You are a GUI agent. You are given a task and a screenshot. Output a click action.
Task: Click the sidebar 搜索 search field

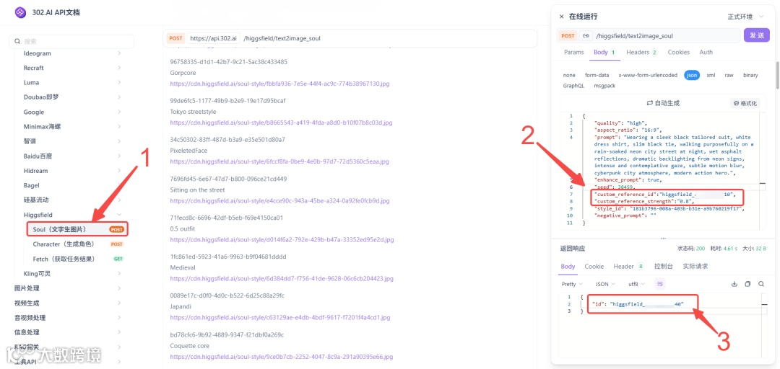(x=71, y=41)
